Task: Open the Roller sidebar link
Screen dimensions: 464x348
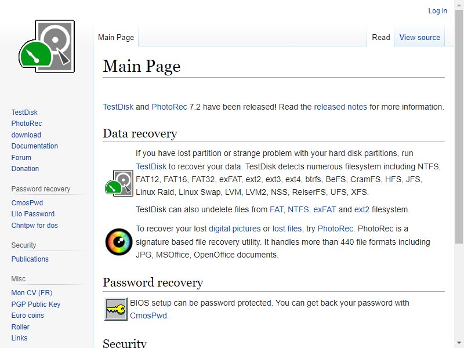Action: [x=20, y=327]
